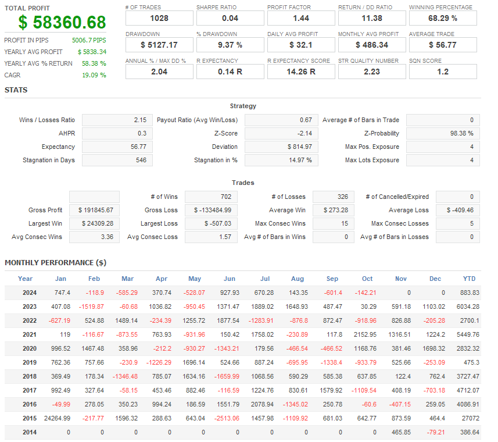Screen dimensions: 498x442
Task: Click the Jun column header
Action: pos(230,279)
